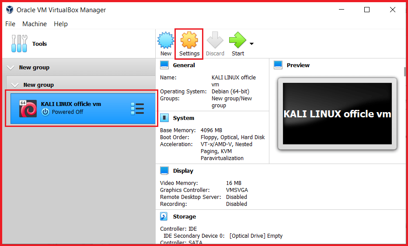Click the Preview section icon
408x246 pixels.
pyautogui.click(x=278, y=65)
